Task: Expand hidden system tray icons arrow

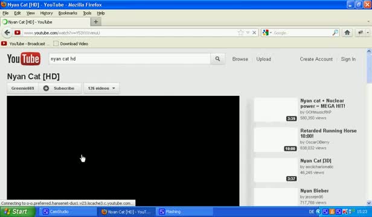Action: pyautogui.click(x=318, y=212)
